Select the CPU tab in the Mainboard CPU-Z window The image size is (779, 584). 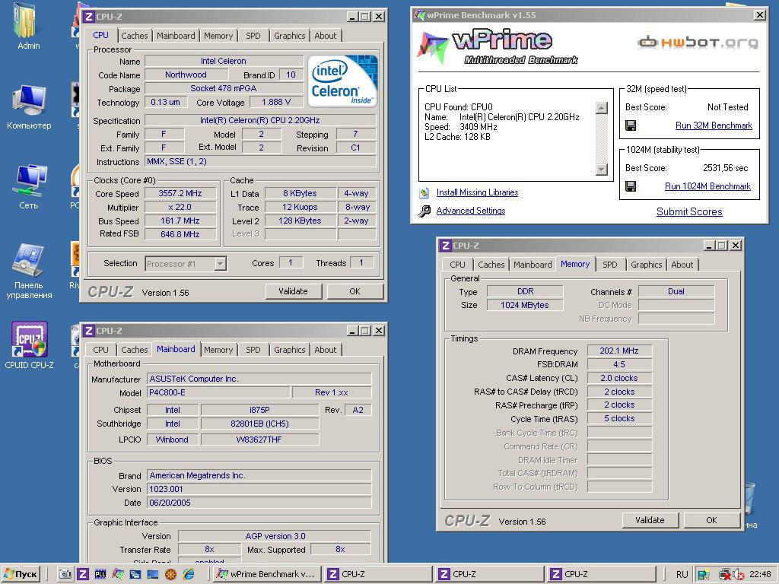click(x=100, y=350)
